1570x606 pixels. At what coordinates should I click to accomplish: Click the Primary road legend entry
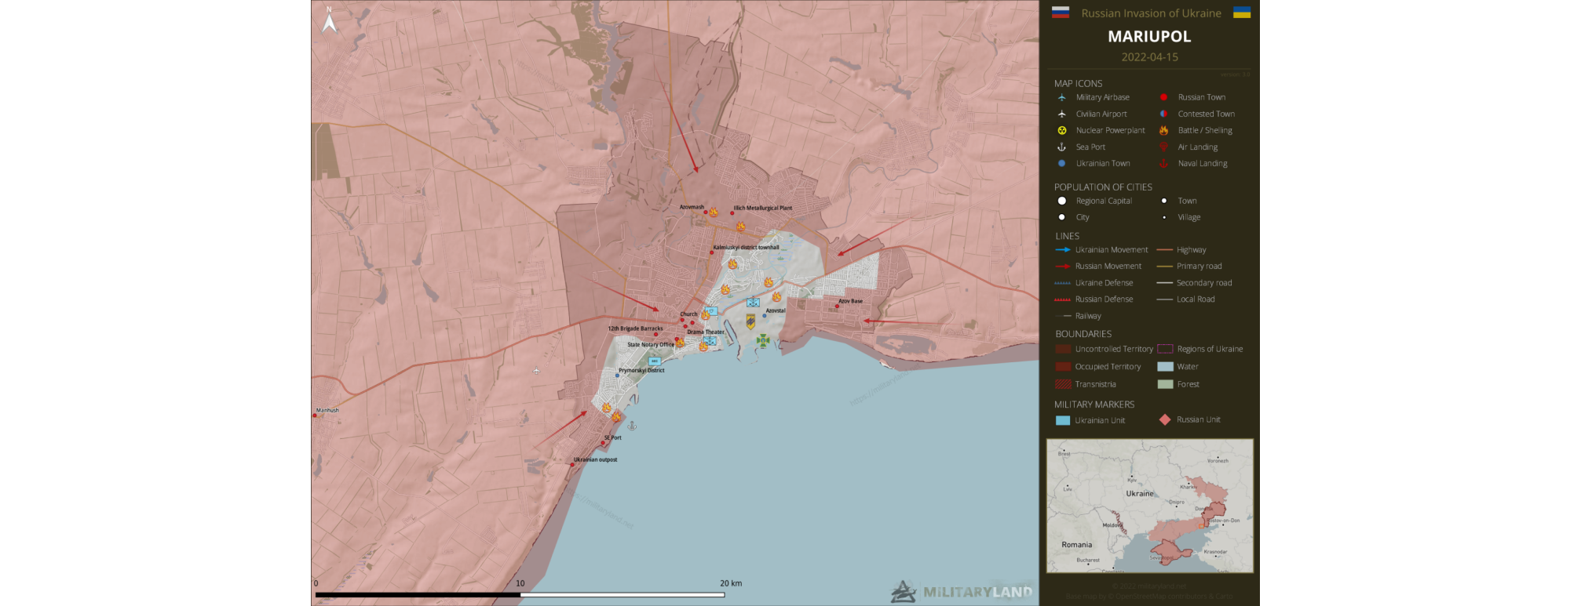[1189, 266]
